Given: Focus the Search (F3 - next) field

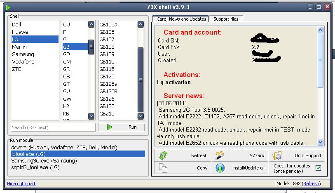Looking at the screenshot, I should (53, 127).
